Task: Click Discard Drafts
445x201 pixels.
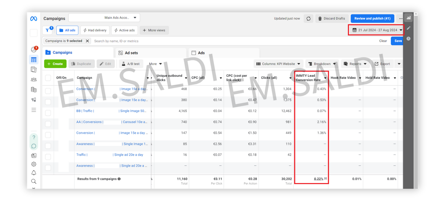Action: coord(331,19)
